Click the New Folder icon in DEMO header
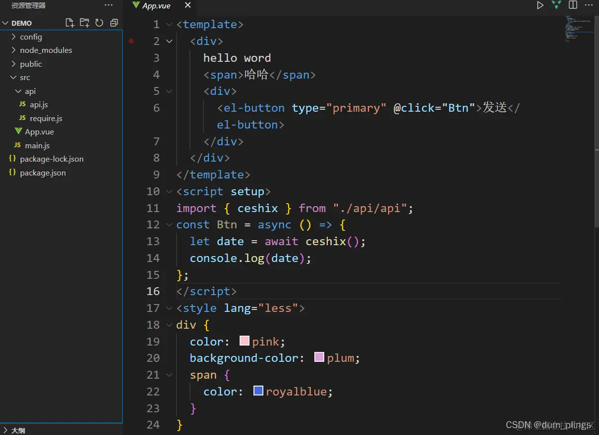The image size is (599, 435). click(x=85, y=23)
